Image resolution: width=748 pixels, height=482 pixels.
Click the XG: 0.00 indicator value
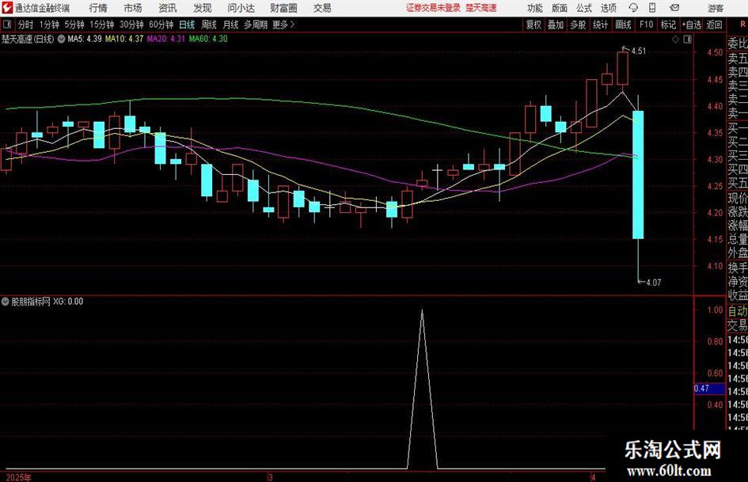tap(68, 302)
